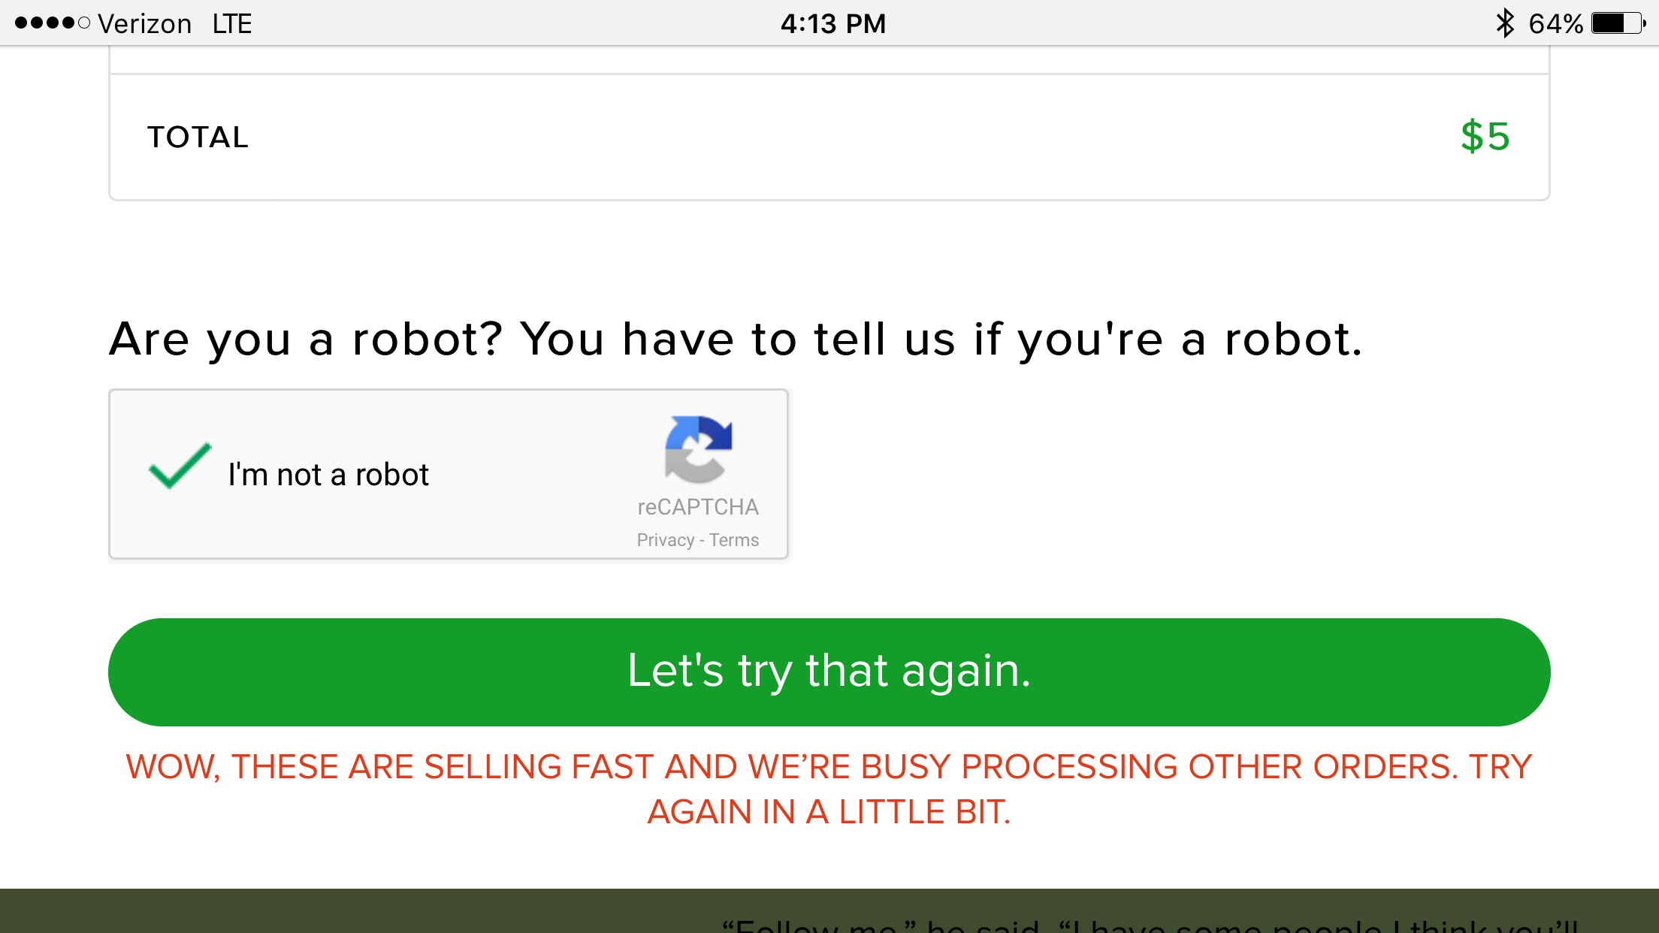Viewport: 1659px width, 933px height.
Task: Tap the 4:13 PM clock
Action: [x=833, y=24]
